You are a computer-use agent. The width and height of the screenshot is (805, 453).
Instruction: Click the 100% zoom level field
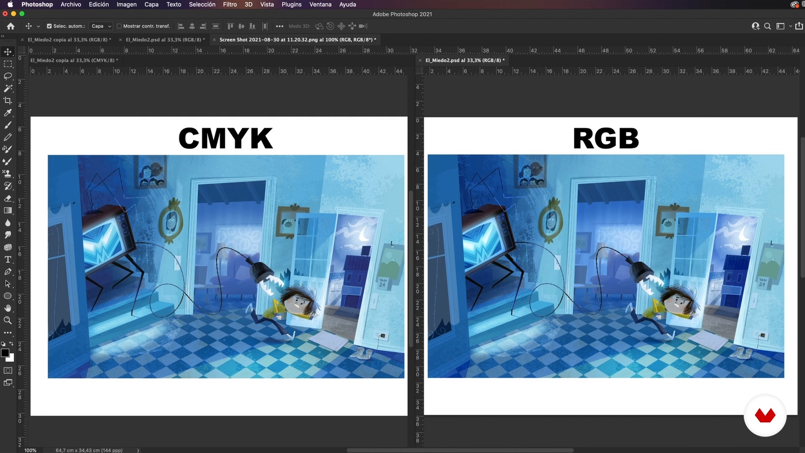click(x=30, y=450)
